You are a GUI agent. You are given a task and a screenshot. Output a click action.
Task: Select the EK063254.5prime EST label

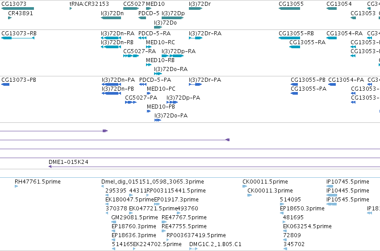tap(307, 226)
